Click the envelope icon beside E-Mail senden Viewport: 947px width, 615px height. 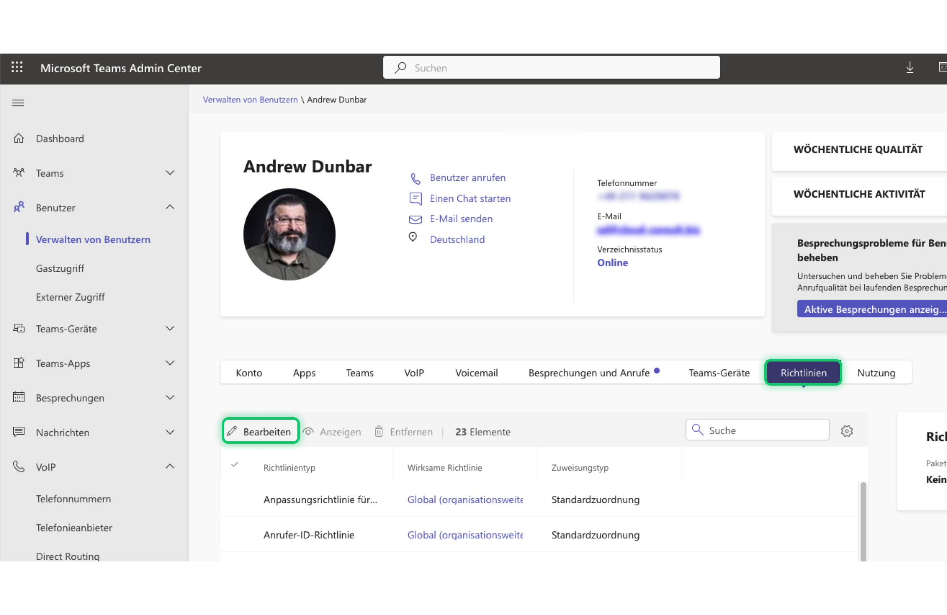coord(415,219)
